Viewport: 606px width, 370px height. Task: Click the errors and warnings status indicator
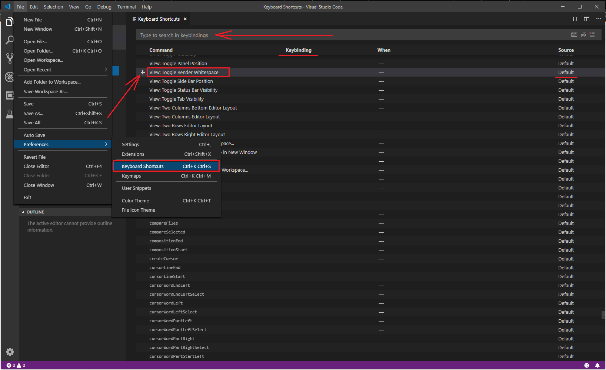16,366
